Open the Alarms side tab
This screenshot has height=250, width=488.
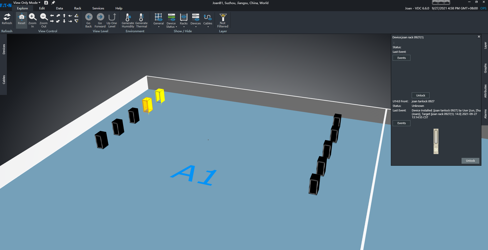(x=485, y=114)
